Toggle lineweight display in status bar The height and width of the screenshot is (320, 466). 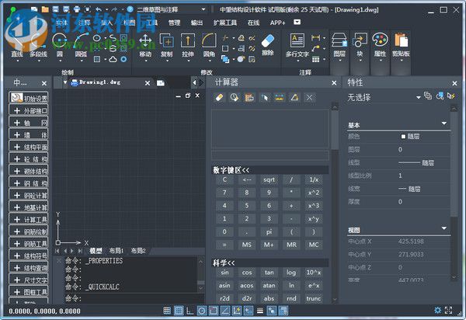click(x=260, y=311)
